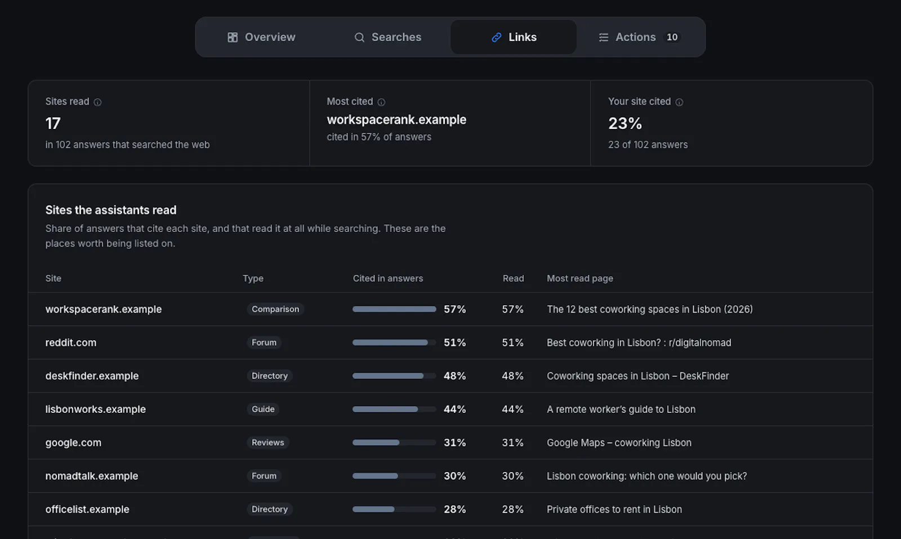Click the Cited in answers column header
This screenshot has width=901, height=539.
tap(388, 278)
